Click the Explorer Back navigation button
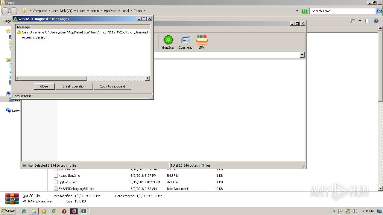383x215 pixels. [5, 11]
